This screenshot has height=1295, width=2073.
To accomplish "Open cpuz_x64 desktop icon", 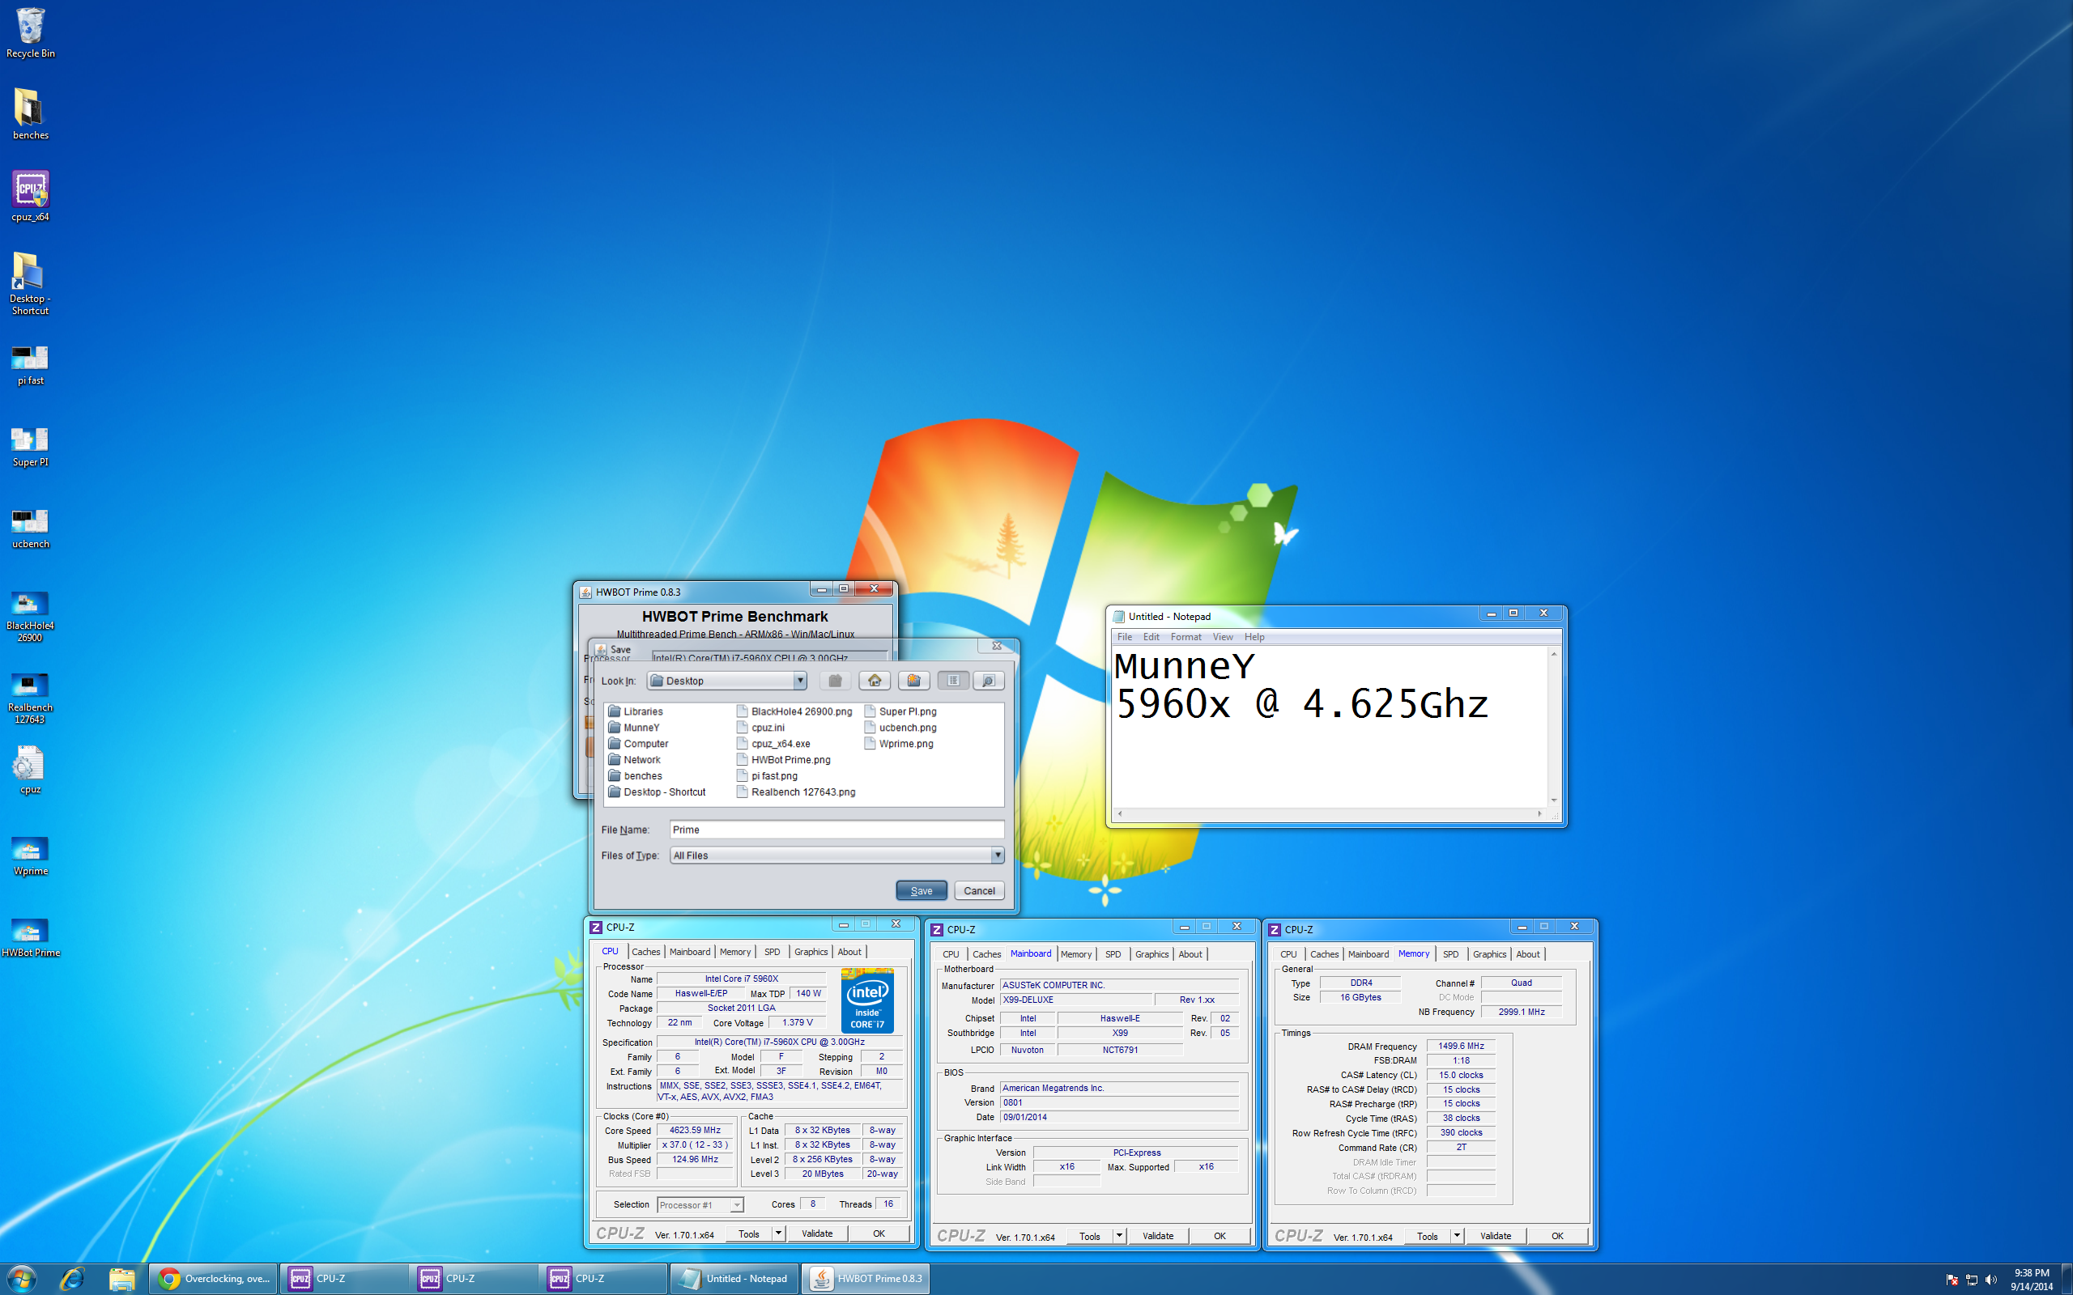I will click(x=30, y=196).
